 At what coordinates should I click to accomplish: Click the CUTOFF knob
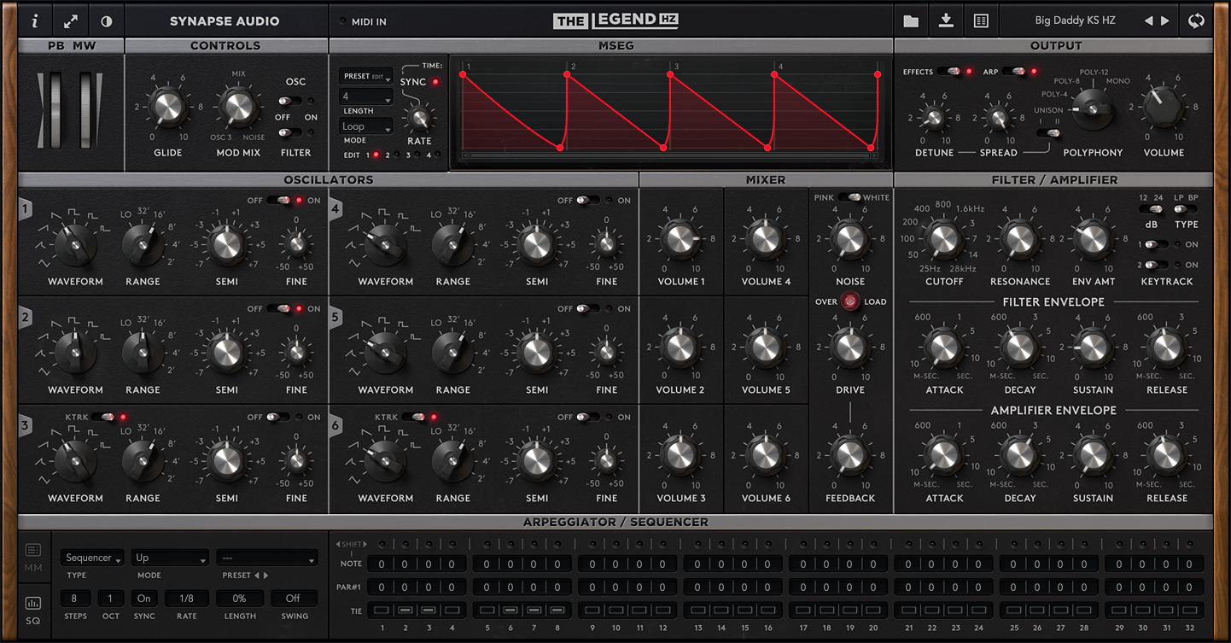[x=942, y=239]
